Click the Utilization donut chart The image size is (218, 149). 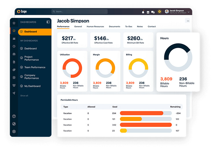[x=72, y=68]
